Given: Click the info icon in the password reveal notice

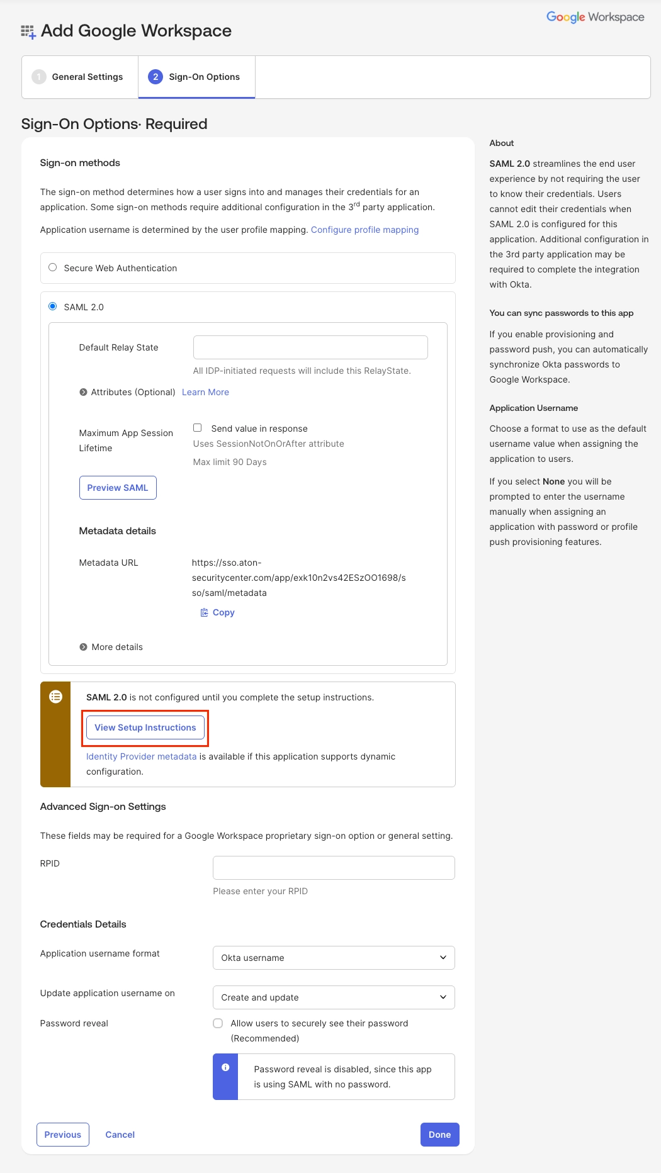Looking at the screenshot, I should pyautogui.click(x=225, y=1067).
